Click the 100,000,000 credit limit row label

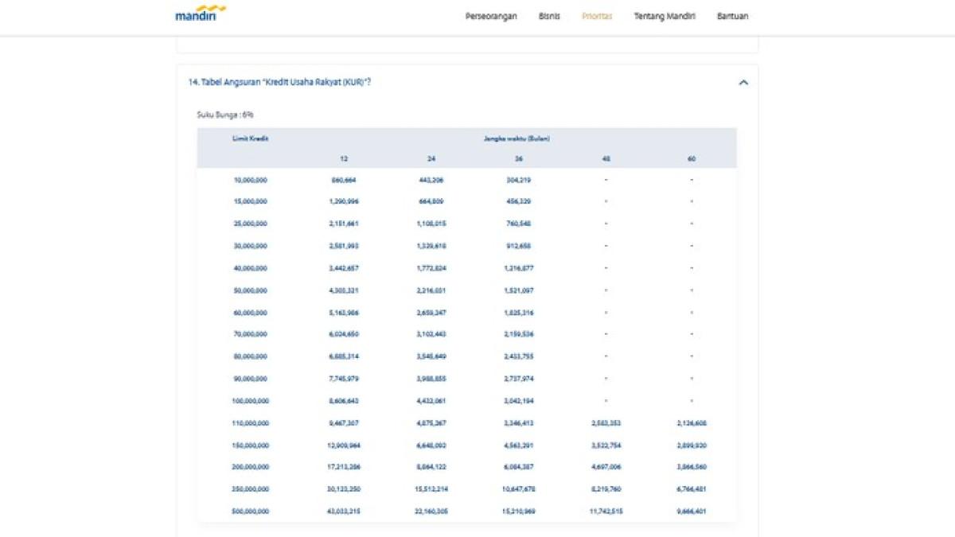[x=251, y=401]
